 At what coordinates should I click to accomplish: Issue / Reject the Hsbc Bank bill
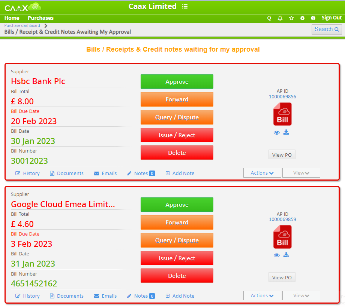click(x=177, y=135)
